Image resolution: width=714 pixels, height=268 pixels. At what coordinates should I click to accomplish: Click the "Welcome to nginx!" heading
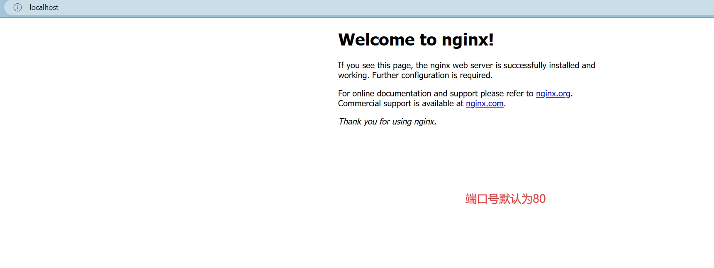click(x=416, y=40)
